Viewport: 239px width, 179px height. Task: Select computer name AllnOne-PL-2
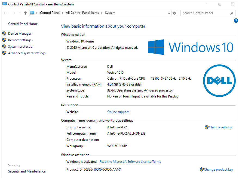pyautogui.click(x=117, y=127)
